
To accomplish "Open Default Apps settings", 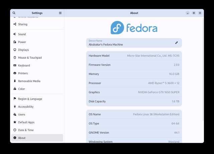I will (x=37, y=122).
